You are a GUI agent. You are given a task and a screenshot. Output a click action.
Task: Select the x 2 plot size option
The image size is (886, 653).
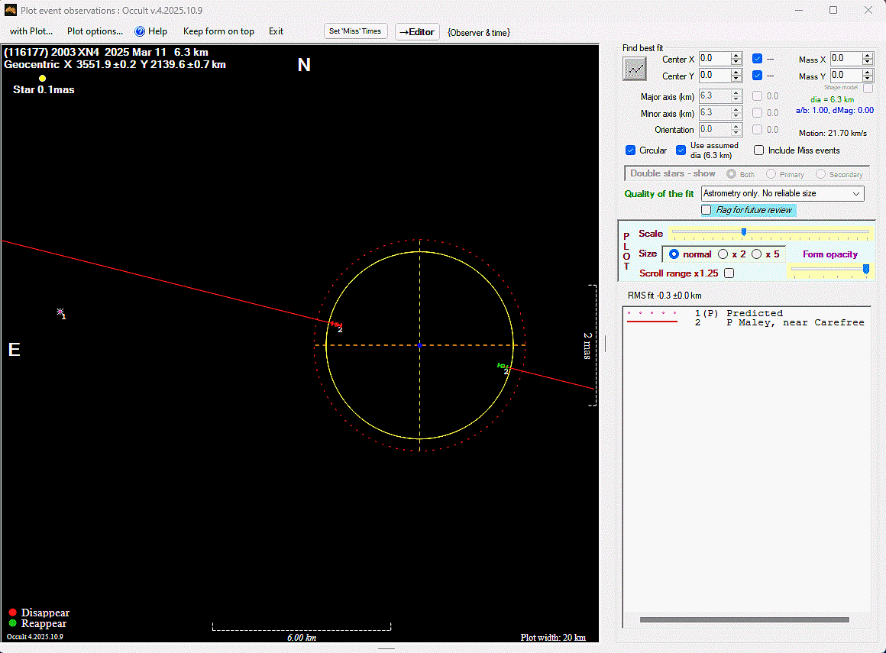tap(723, 254)
